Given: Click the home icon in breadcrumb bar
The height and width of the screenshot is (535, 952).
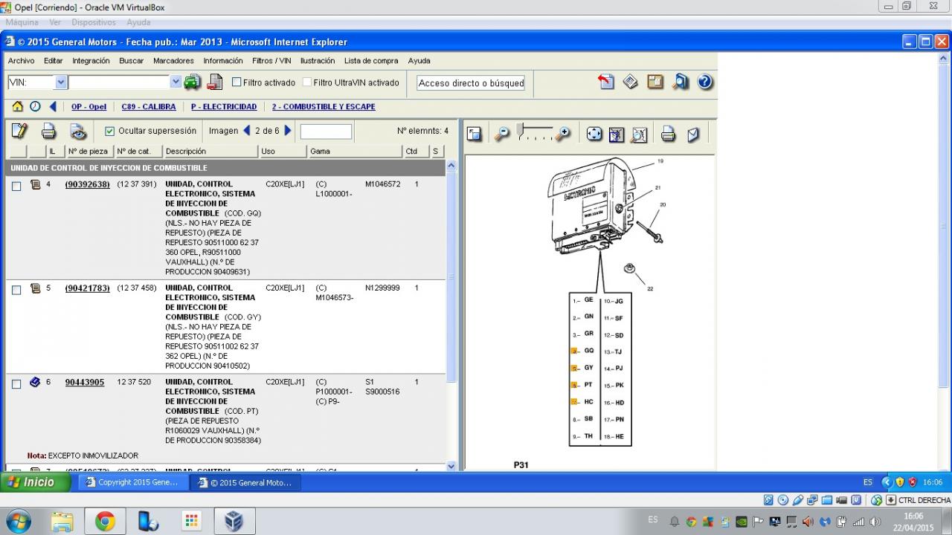Looking at the screenshot, I should [x=18, y=106].
